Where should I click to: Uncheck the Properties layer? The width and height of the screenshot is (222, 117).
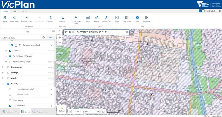pyautogui.click(x=10, y=106)
